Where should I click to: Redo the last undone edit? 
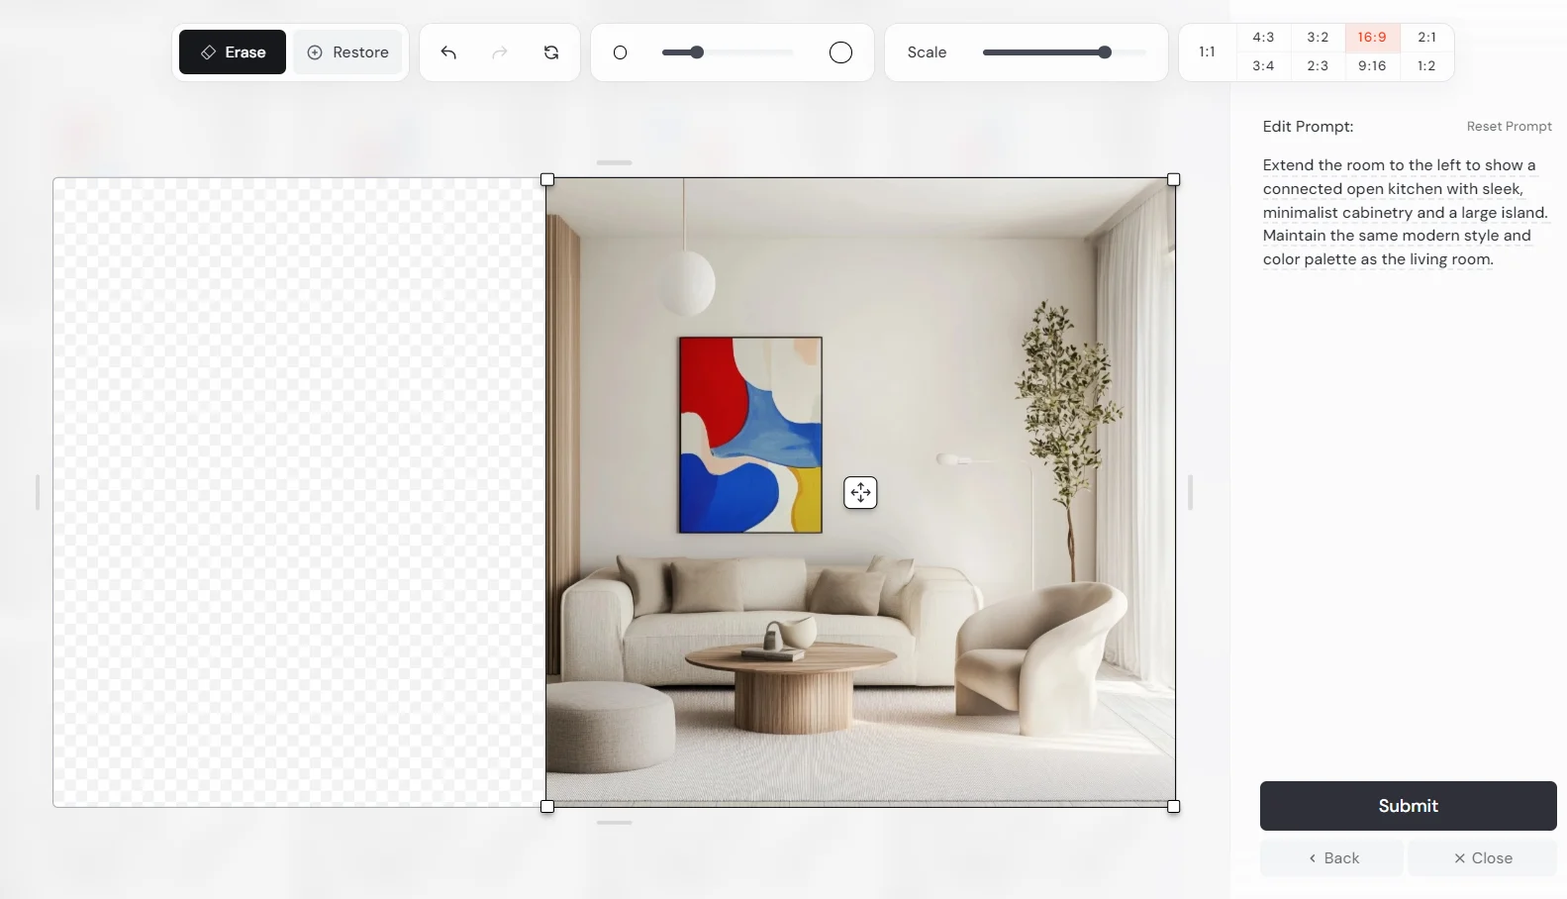coord(500,52)
